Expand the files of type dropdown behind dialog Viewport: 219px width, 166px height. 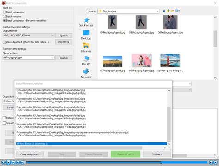(x=190, y=90)
